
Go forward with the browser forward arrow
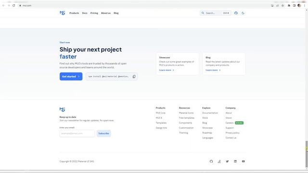point(9,5)
